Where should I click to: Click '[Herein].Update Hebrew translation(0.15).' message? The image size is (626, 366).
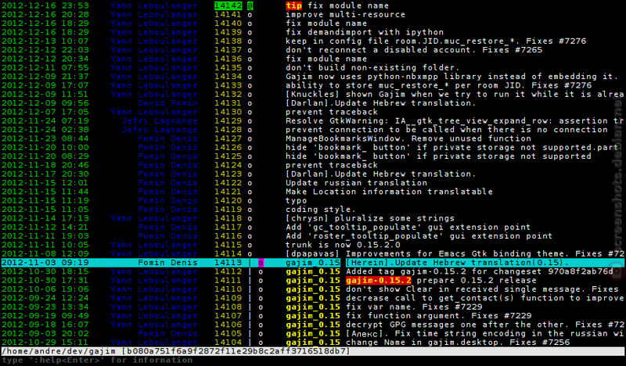tap(457, 263)
